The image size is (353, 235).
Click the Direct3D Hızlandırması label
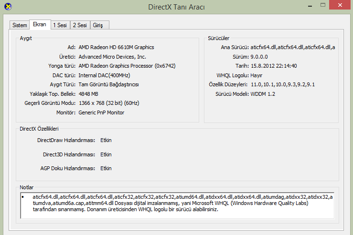tap(69, 154)
